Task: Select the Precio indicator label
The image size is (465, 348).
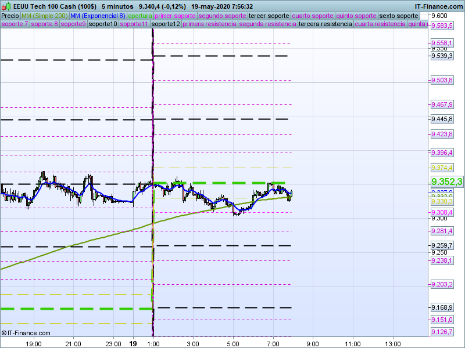Action: 10,16
